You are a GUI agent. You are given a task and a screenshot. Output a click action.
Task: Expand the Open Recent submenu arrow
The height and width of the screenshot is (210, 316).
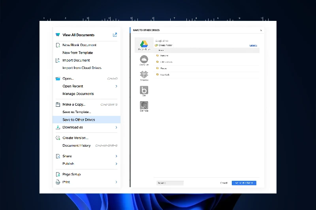point(116,86)
